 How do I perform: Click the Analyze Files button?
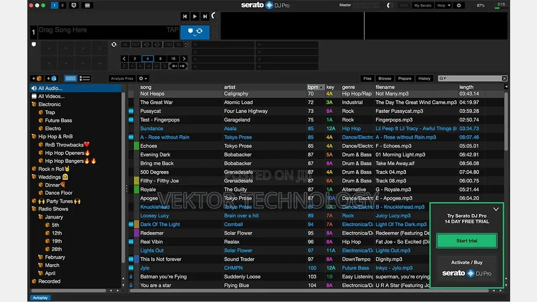pos(122,78)
